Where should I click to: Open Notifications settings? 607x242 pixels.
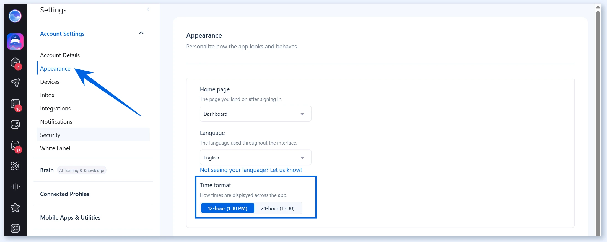tap(56, 122)
